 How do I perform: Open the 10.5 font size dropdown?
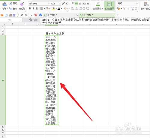[60, 4]
